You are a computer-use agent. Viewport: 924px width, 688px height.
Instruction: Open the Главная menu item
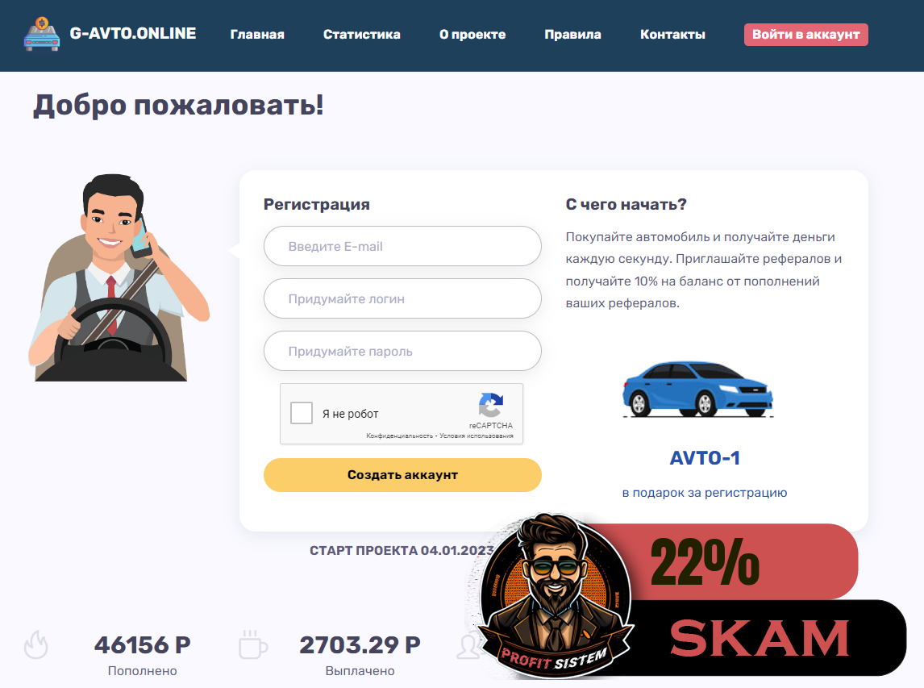pyautogui.click(x=257, y=34)
